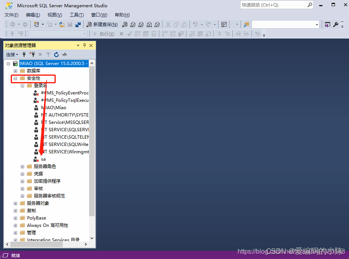Click the refresh icon in Object Explorer
This screenshot has height=259, width=349.
pyautogui.click(x=57, y=54)
